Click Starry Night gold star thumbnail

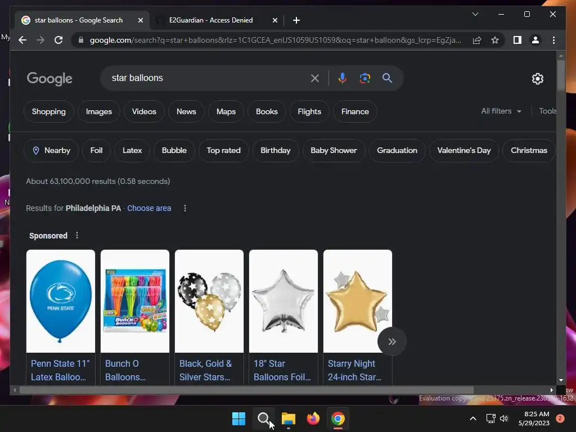(x=357, y=301)
